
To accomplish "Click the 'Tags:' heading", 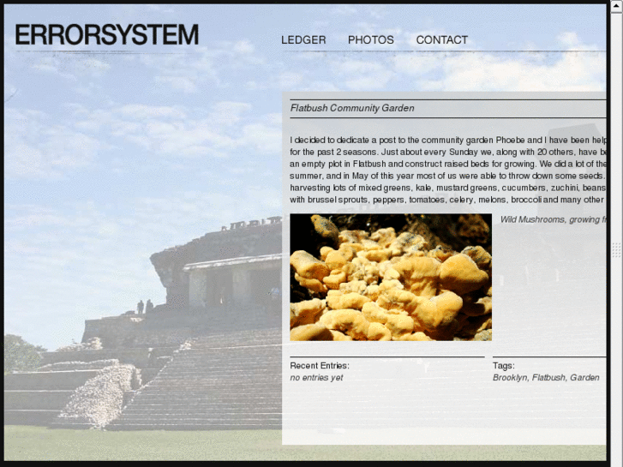I will click(503, 366).
